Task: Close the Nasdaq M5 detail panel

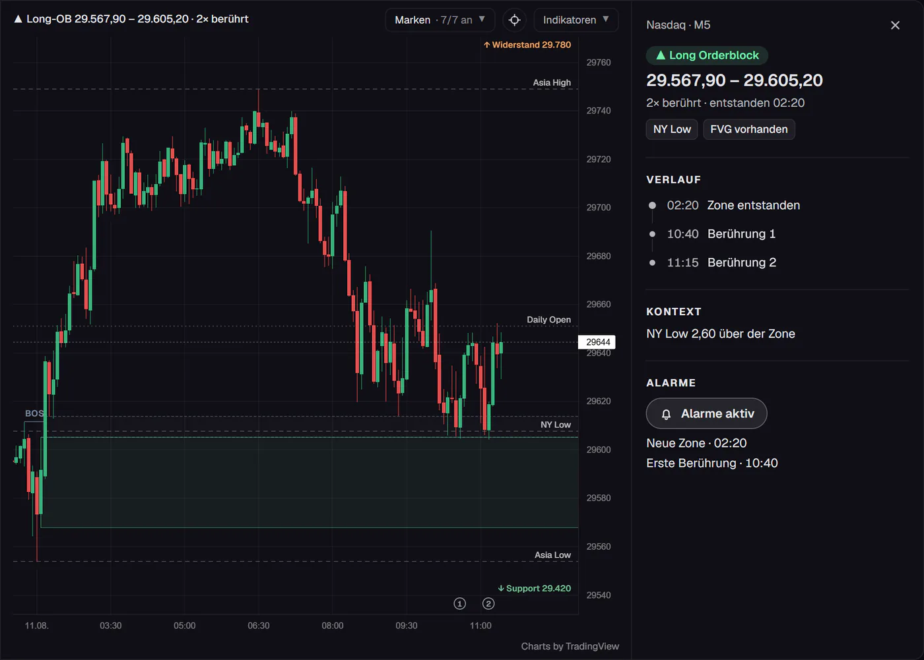Action: [x=895, y=25]
